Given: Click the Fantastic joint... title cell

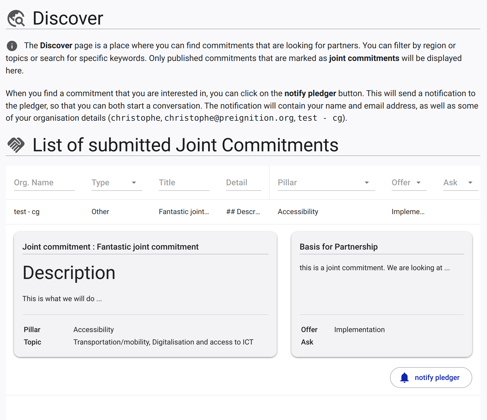Looking at the screenshot, I should tap(184, 212).
